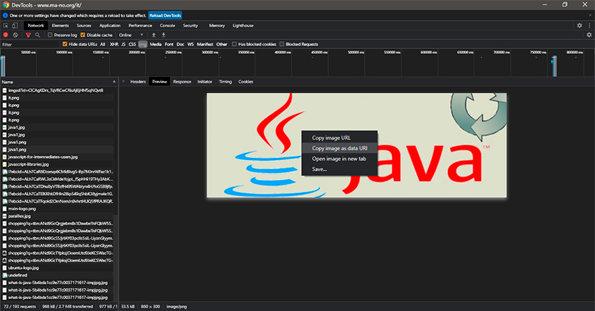Open DevTools settings gear in tab bar
Screen dimensions: 595x311
point(580,25)
